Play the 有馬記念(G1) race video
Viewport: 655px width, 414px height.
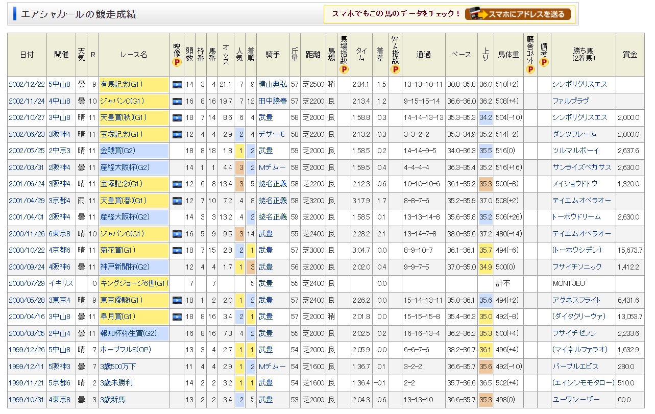[177, 84]
